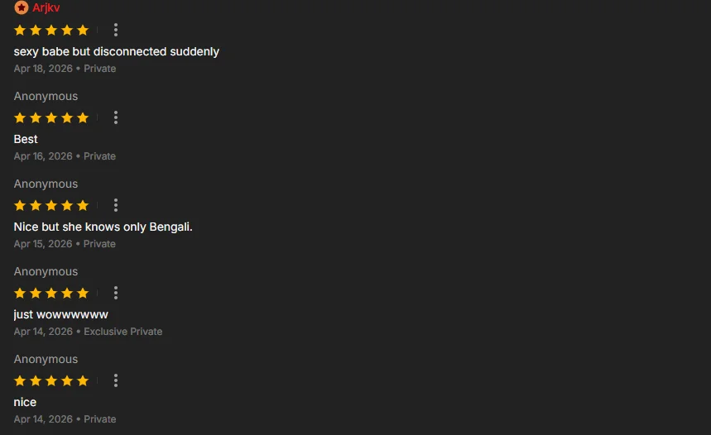Click the third star on the Bengali review
Screen dimensions: 711x435
51,205
